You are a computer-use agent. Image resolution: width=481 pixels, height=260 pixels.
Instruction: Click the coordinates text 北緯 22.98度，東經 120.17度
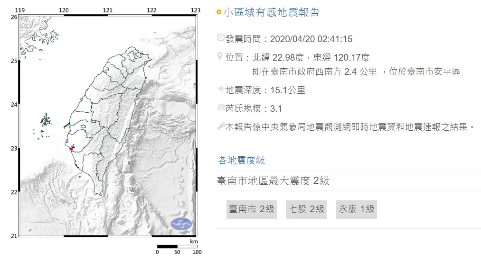[x=311, y=57]
